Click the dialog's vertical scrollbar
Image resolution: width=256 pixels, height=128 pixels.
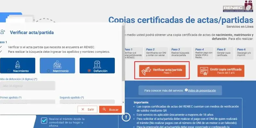[x=123, y=53]
